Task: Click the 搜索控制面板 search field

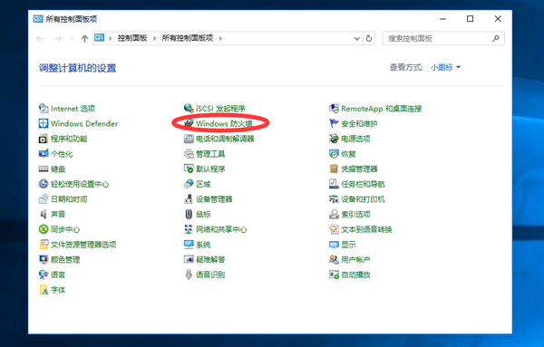Action: (x=443, y=38)
